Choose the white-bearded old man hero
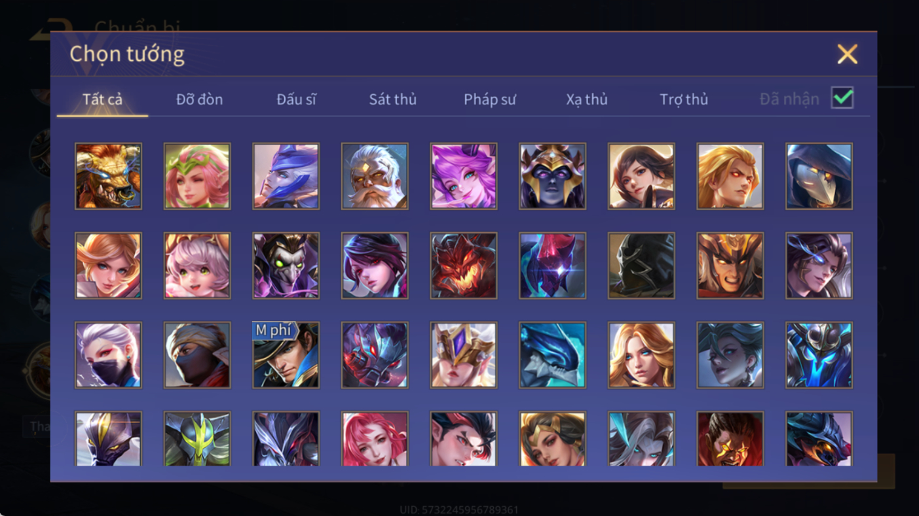The width and height of the screenshot is (919, 516). coord(375,176)
